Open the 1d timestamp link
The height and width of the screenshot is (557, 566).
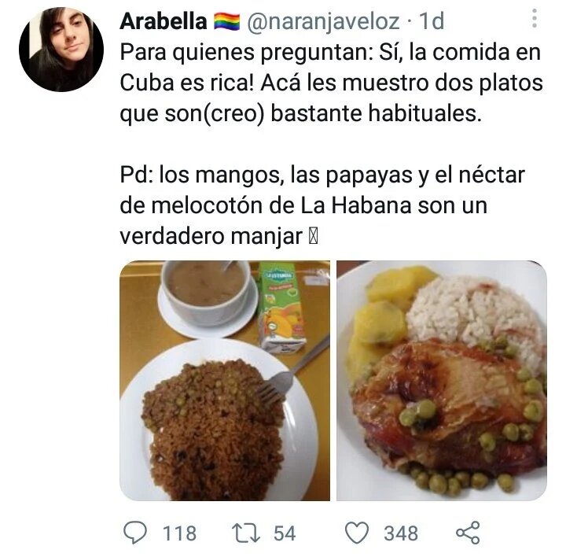click(432, 21)
